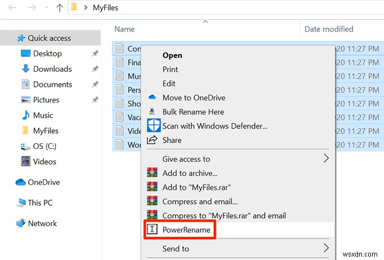Image resolution: width=384 pixels, height=260 pixels.
Task: Click the Network globe icon
Action: pyautogui.click(x=21, y=223)
